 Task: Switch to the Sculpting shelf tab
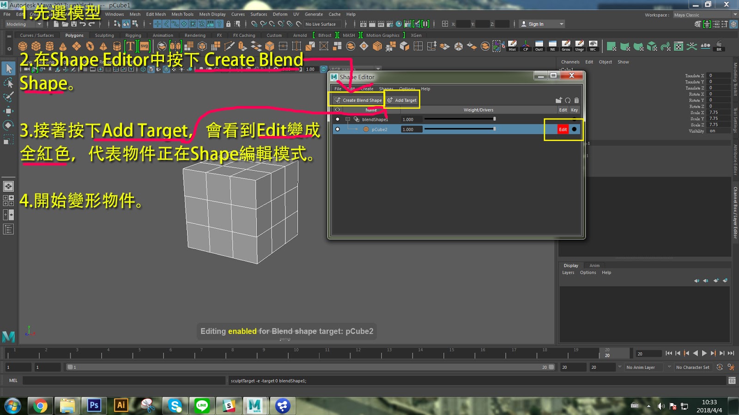[x=104, y=35]
